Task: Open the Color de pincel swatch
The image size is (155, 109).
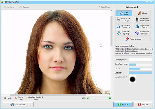Action: tap(140, 60)
